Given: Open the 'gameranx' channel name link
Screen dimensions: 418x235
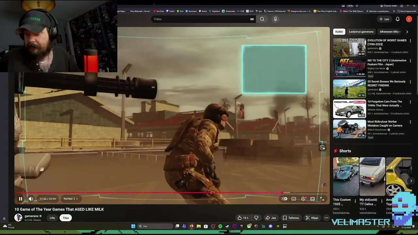Looking at the screenshot, I should tap(32, 216).
